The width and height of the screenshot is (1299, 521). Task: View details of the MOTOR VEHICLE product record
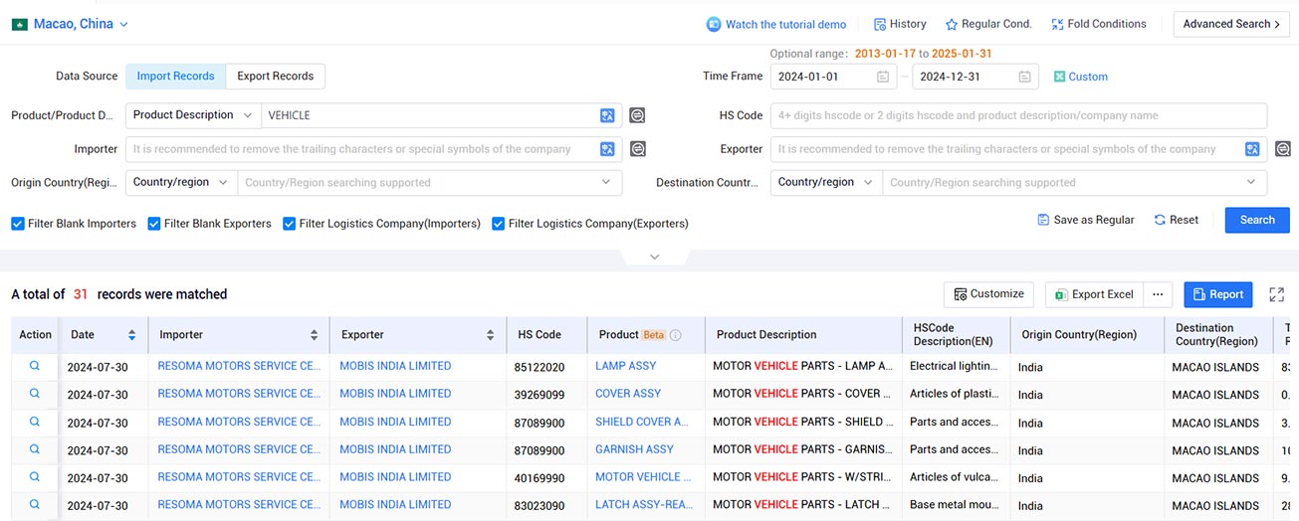point(35,477)
